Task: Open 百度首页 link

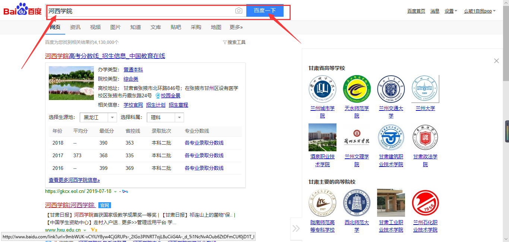Action: coord(416,11)
